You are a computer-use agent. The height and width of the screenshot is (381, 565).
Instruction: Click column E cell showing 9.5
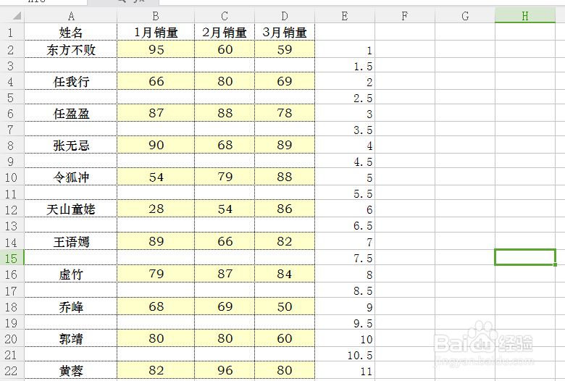[345, 322]
